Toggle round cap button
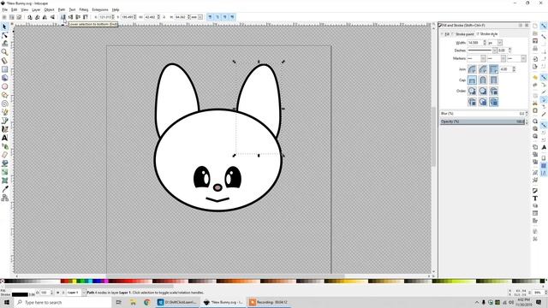The image size is (548, 308). coord(483,80)
